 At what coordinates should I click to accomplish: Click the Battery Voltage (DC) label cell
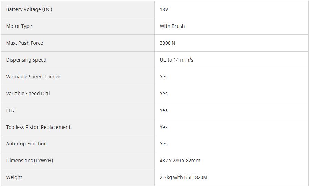(29, 9)
